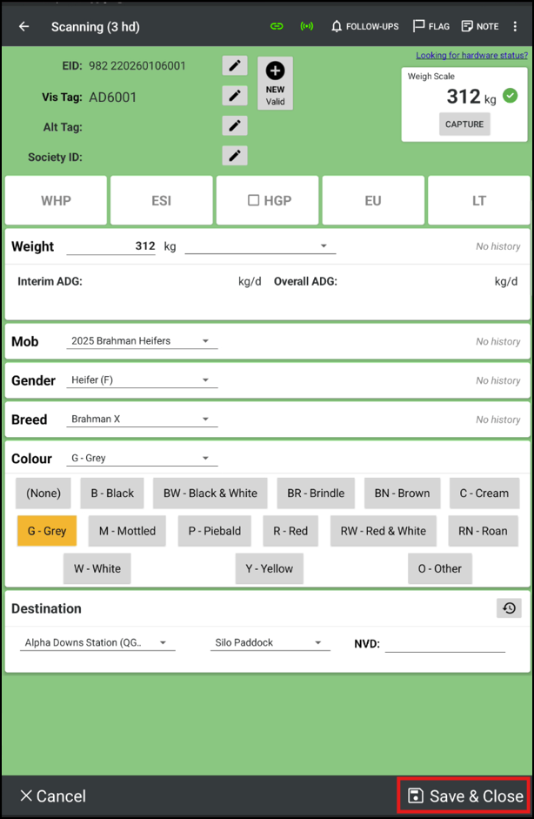Edit the EID with pencil icon
The height and width of the screenshot is (819, 534).
pos(234,66)
